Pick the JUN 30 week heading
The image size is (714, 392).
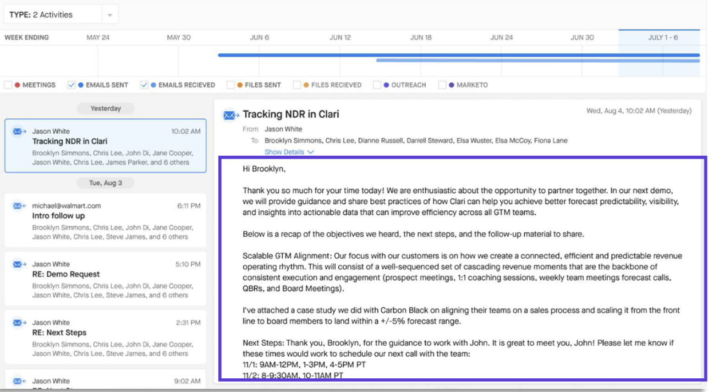tap(582, 37)
